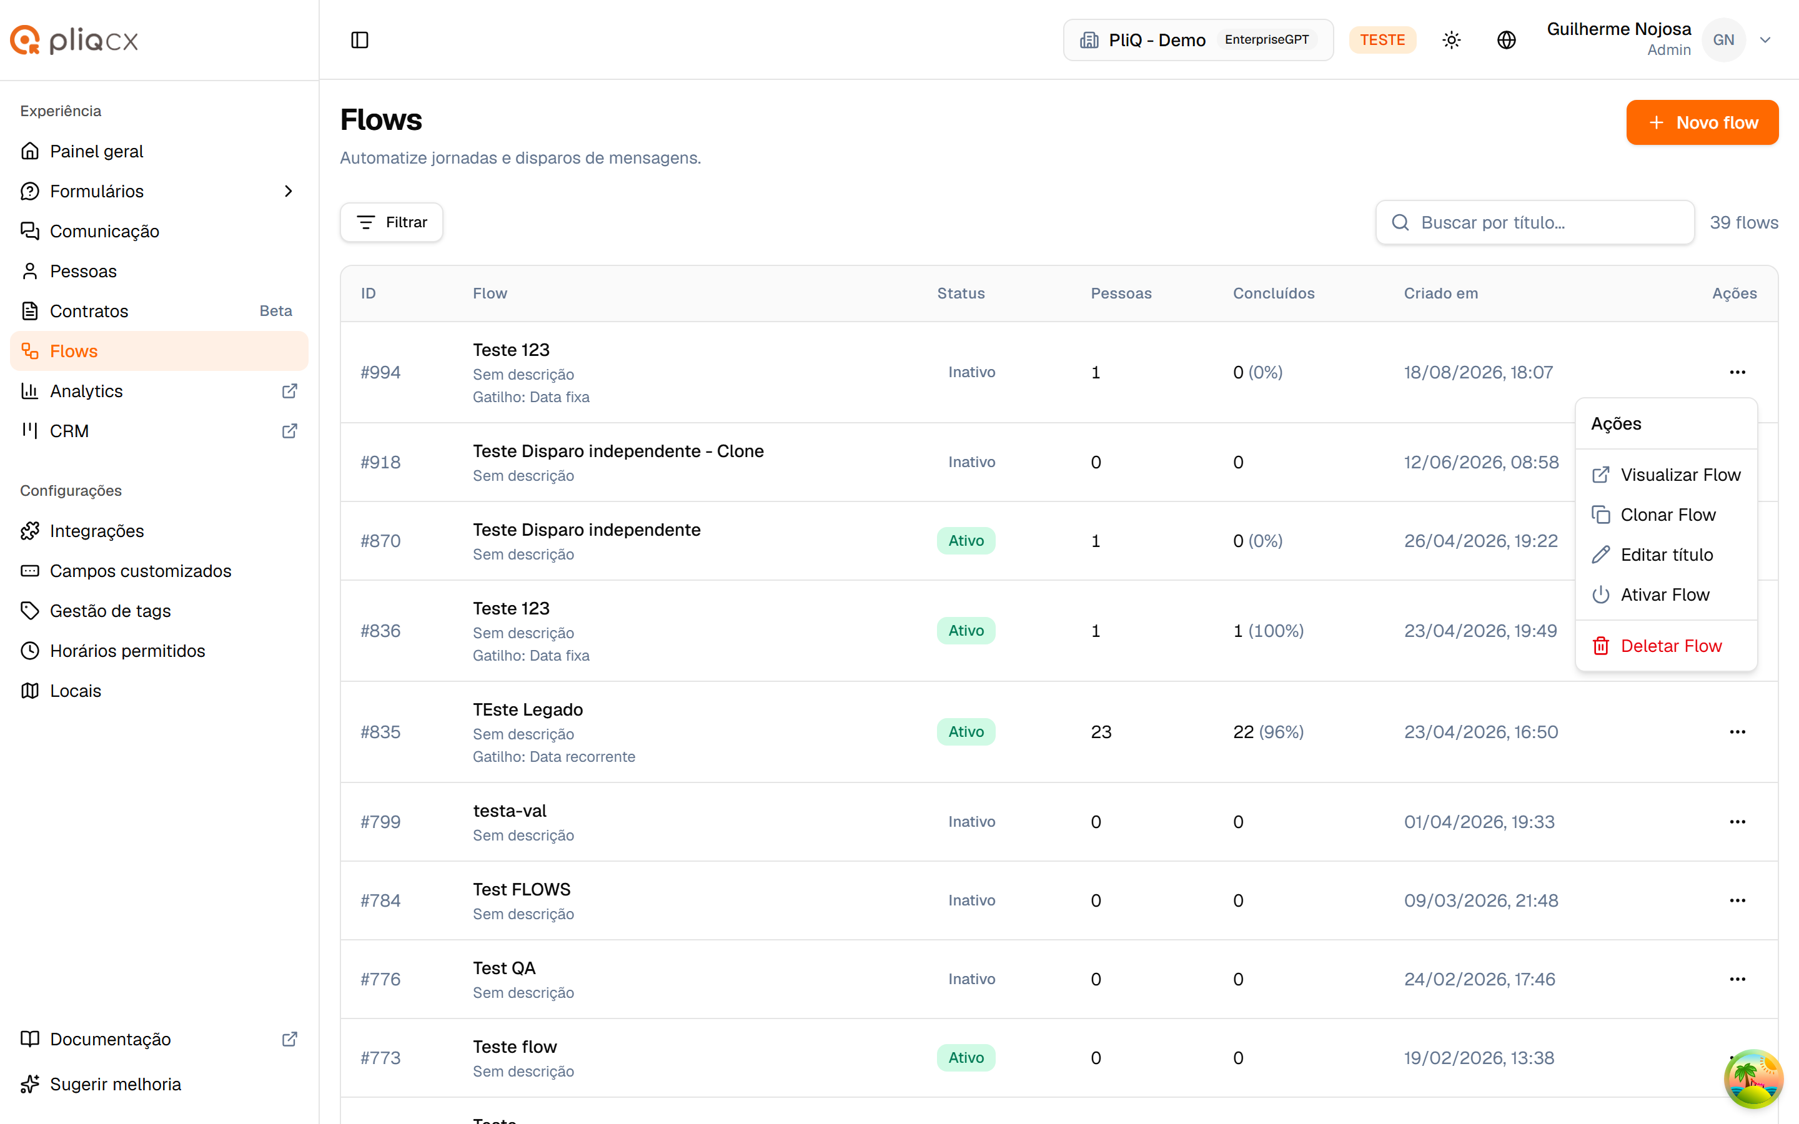The height and width of the screenshot is (1124, 1799).
Task: Choose Clonar Flow from the menu
Action: (1666, 515)
